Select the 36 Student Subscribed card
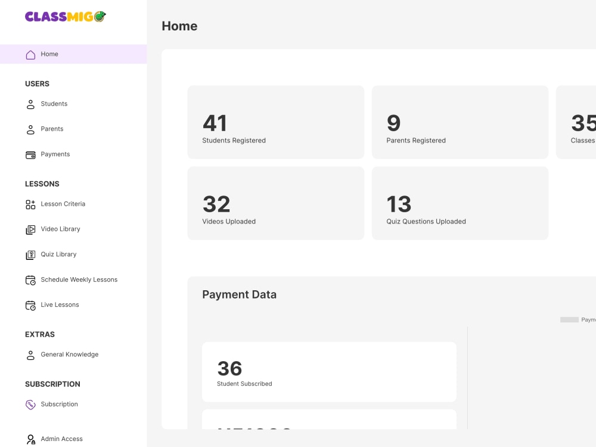Image resolution: width=596 pixels, height=447 pixels. (329, 372)
